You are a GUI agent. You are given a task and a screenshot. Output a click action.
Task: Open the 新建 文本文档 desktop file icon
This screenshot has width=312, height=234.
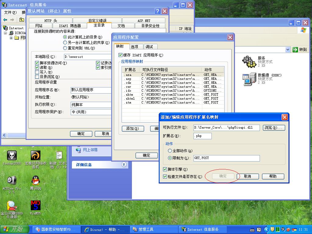coord(59,155)
